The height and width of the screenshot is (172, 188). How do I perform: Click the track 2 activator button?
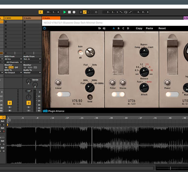pyautogui.click(x=10, y=103)
